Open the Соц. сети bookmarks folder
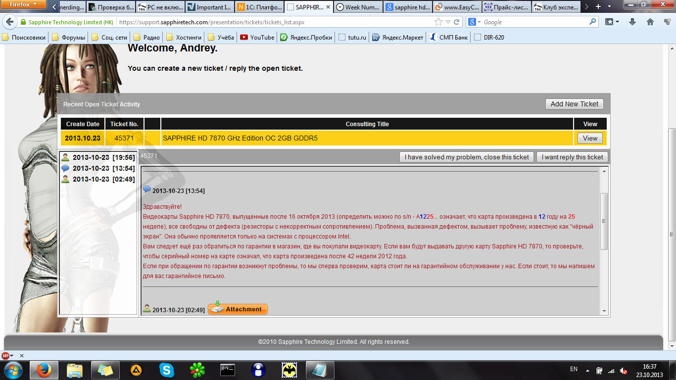Viewport: 676px width, 380px height. point(110,37)
